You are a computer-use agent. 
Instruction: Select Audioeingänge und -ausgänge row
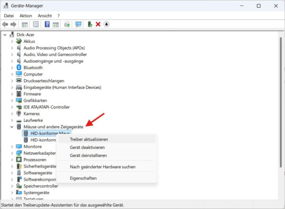53,61
